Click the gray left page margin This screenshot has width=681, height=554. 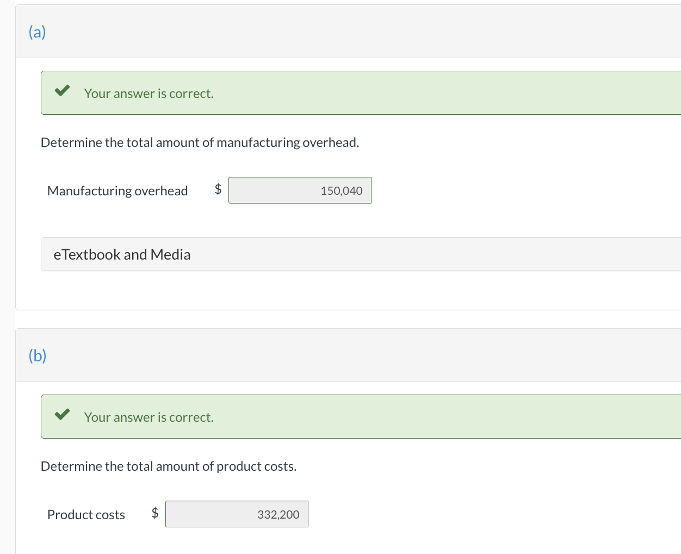tap(7, 272)
